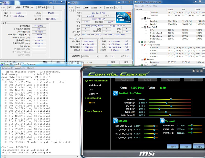Click the Save button in Control Center
The height and width of the screenshot is (158, 205).
173,147
